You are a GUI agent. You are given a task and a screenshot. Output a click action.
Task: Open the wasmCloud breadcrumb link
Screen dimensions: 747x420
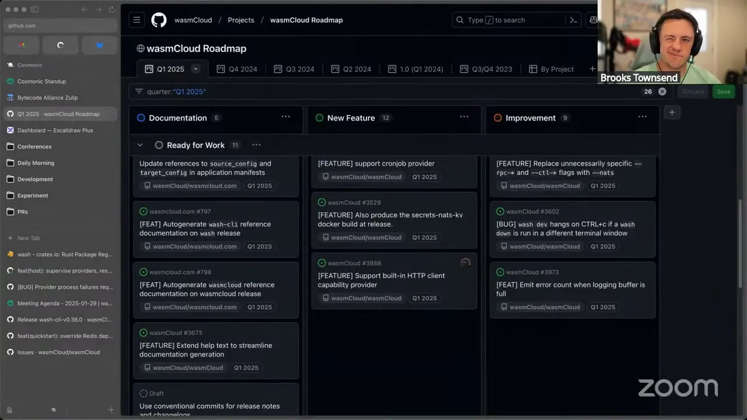(x=193, y=20)
